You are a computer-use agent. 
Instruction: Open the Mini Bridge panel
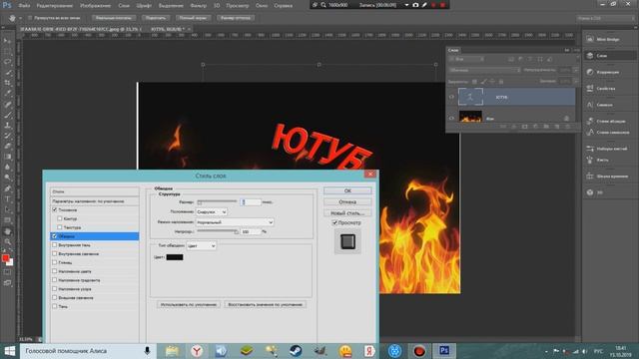point(609,40)
